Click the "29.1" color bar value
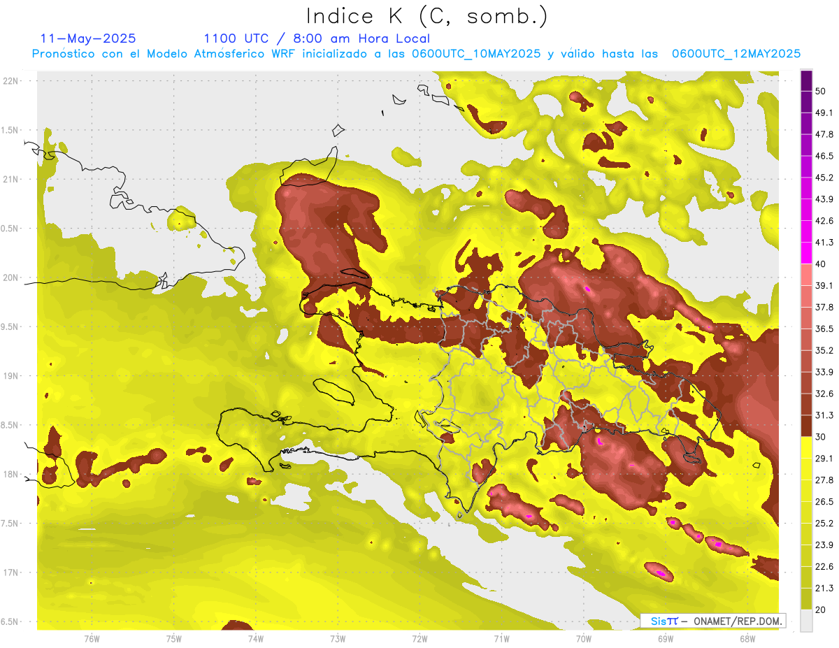Screen dimensions: 839x648 pos(824,459)
